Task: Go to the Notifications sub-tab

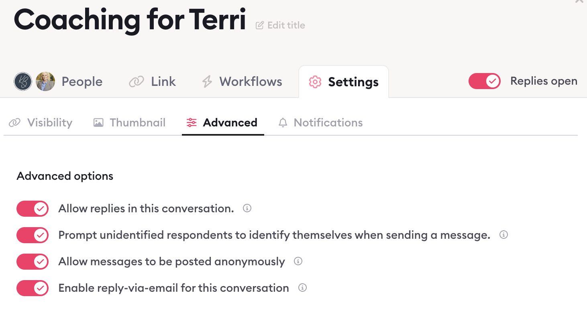Action: pyautogui.click(x=320, y=122)
